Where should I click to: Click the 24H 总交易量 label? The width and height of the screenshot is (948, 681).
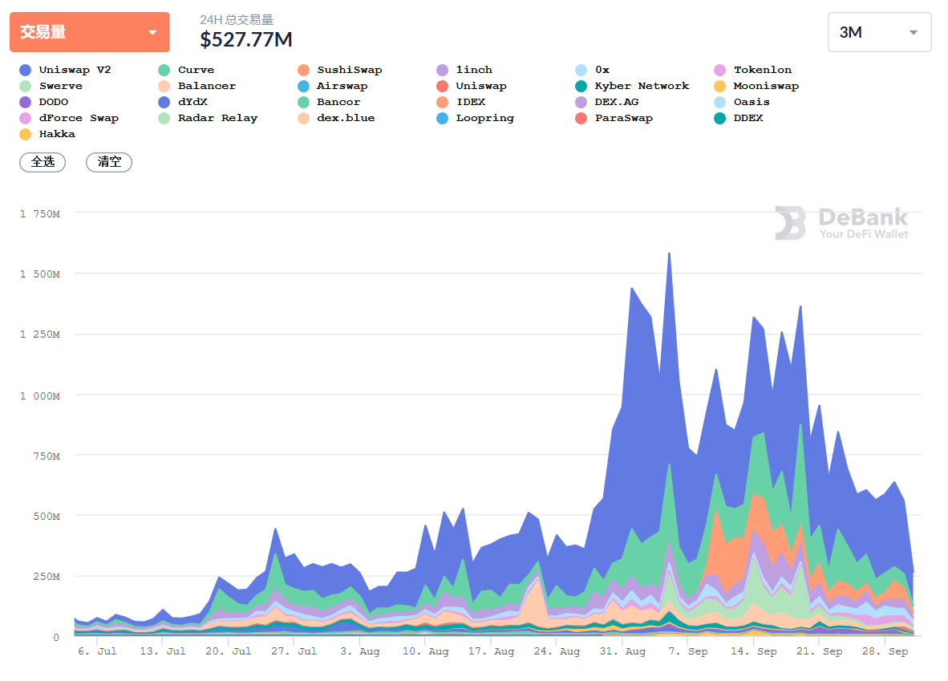tap(237, 20)
